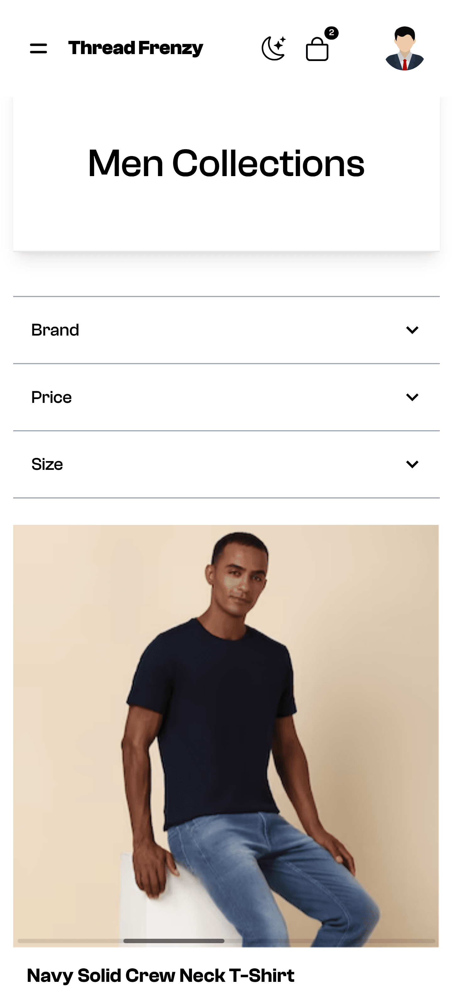
Task: Click the Men Collections heading
Action: (x=226, y=164)
